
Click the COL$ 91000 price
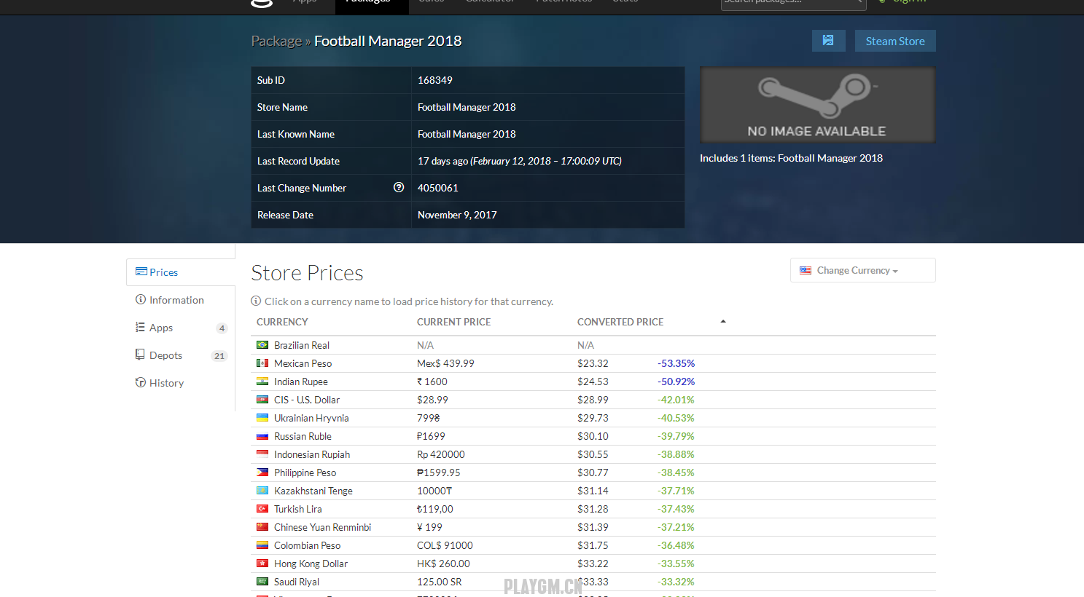[x=445, y=545]
